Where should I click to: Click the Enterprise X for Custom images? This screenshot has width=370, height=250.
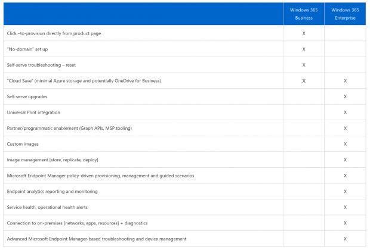click(x=345, y=144)
